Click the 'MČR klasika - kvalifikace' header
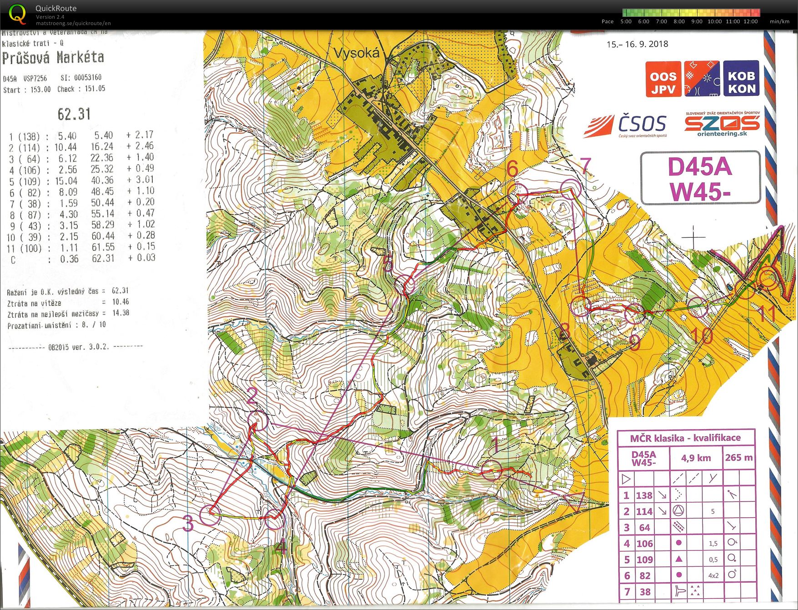This screenshot has width=798, height=610. point(685,438)
